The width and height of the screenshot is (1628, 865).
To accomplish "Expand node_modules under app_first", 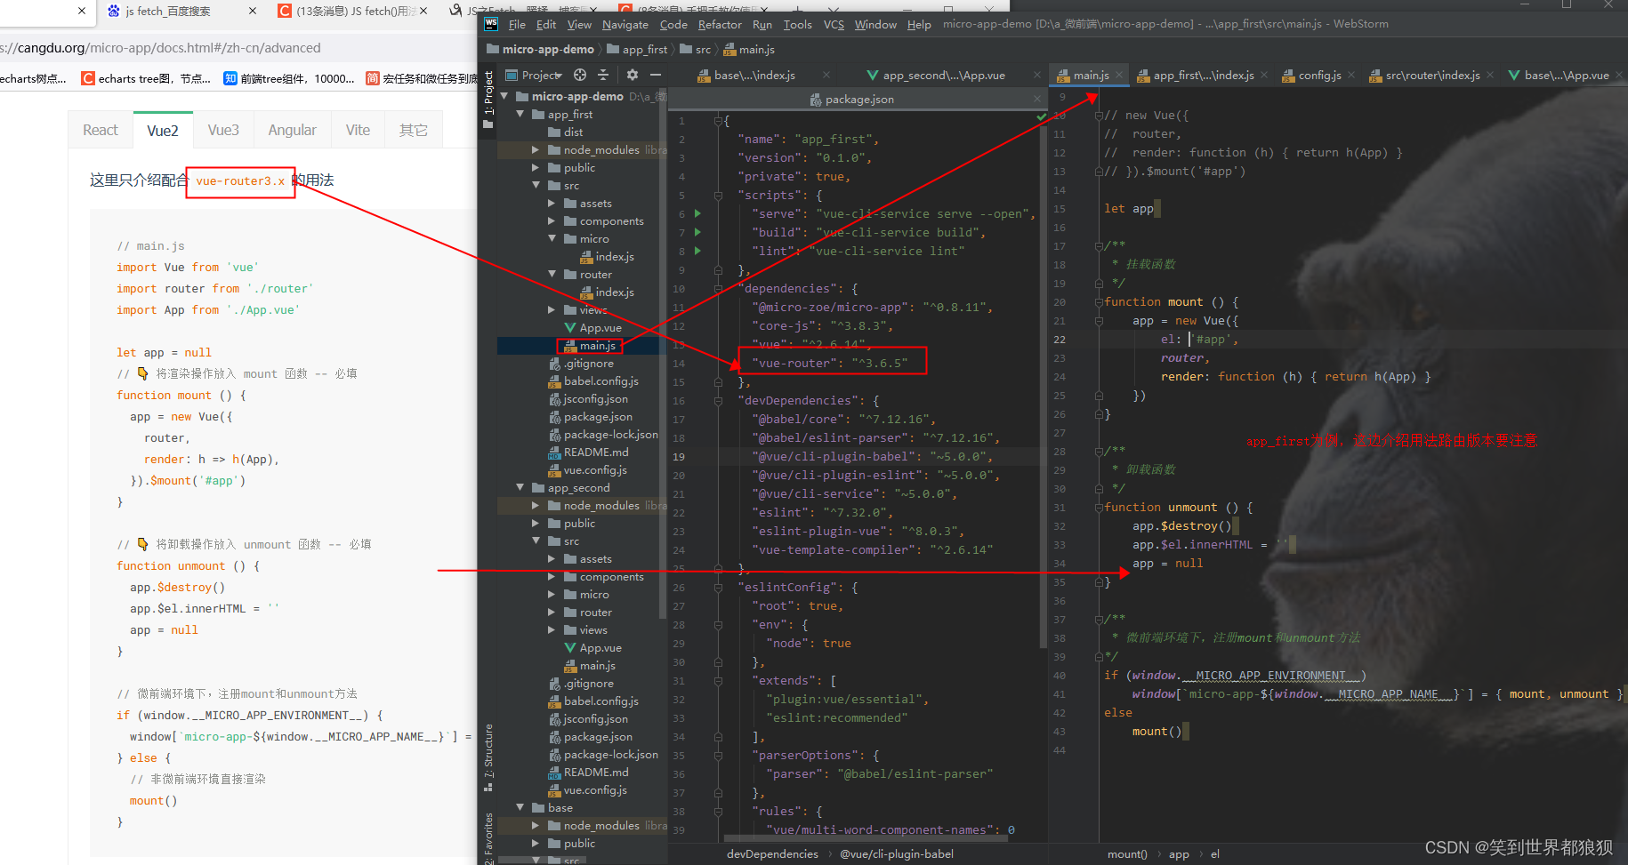I will coord(536,150).
